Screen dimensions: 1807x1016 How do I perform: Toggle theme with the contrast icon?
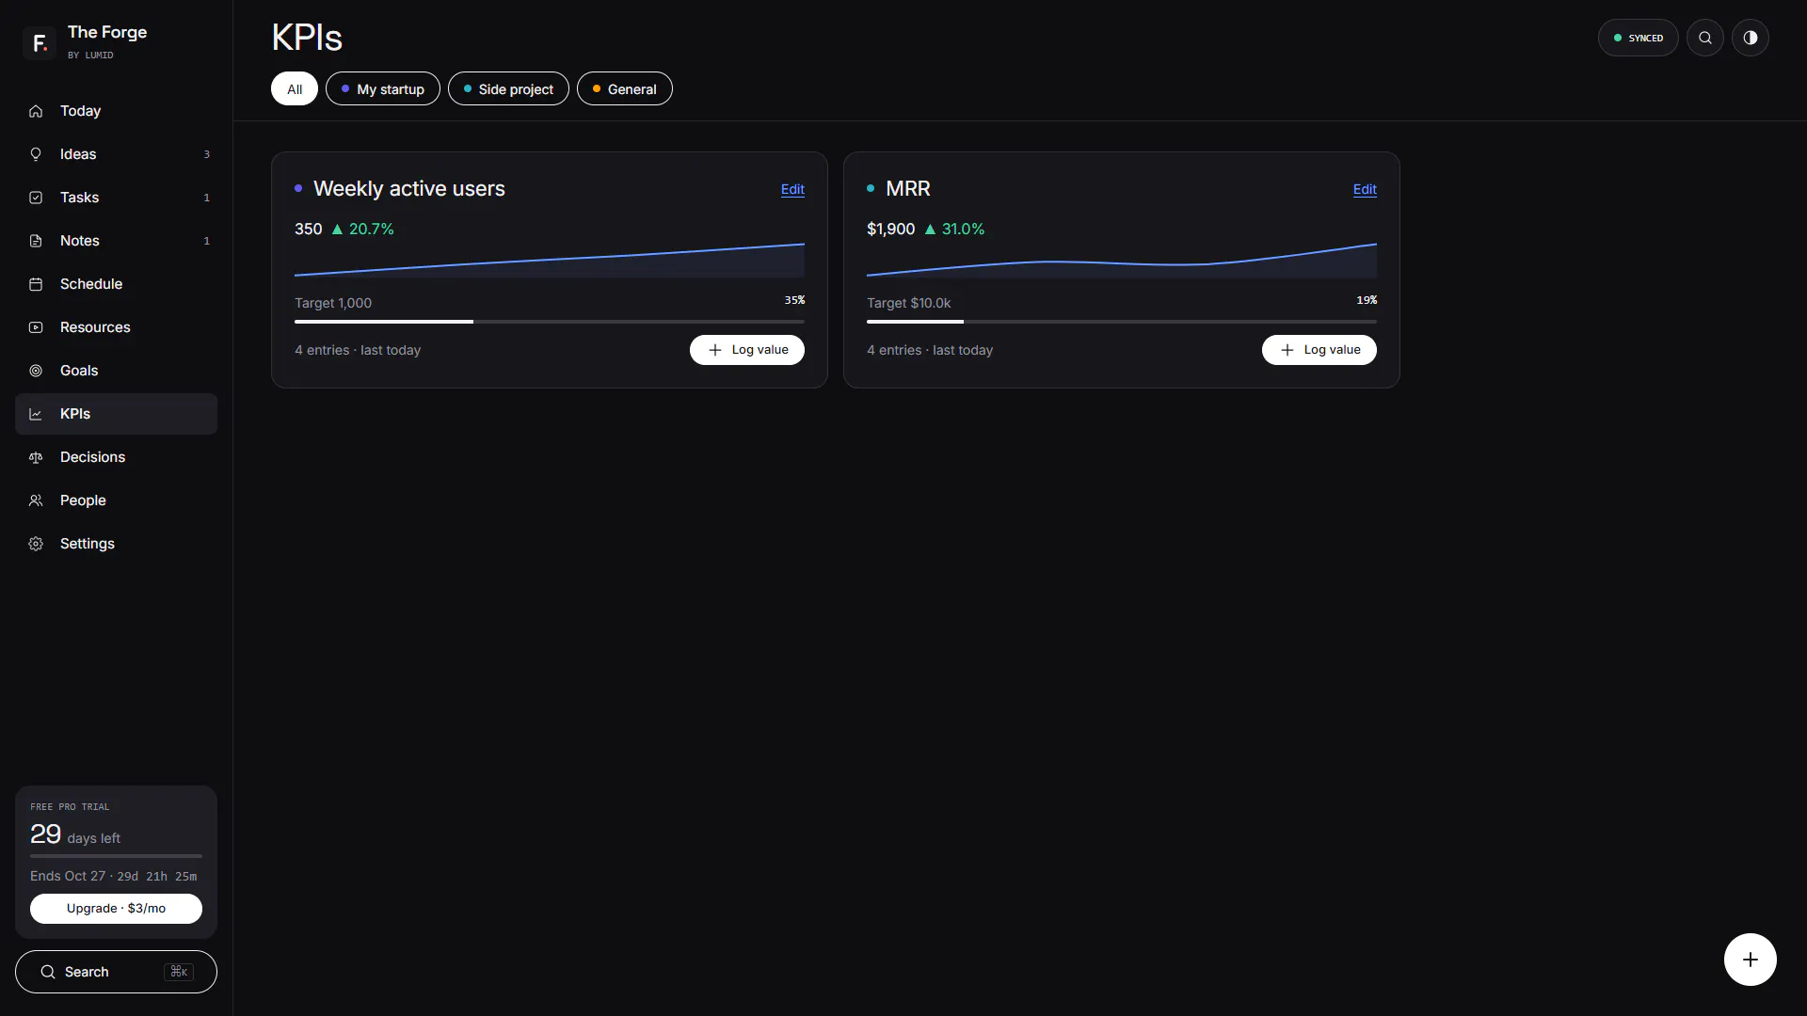(x=1750, y=38)
